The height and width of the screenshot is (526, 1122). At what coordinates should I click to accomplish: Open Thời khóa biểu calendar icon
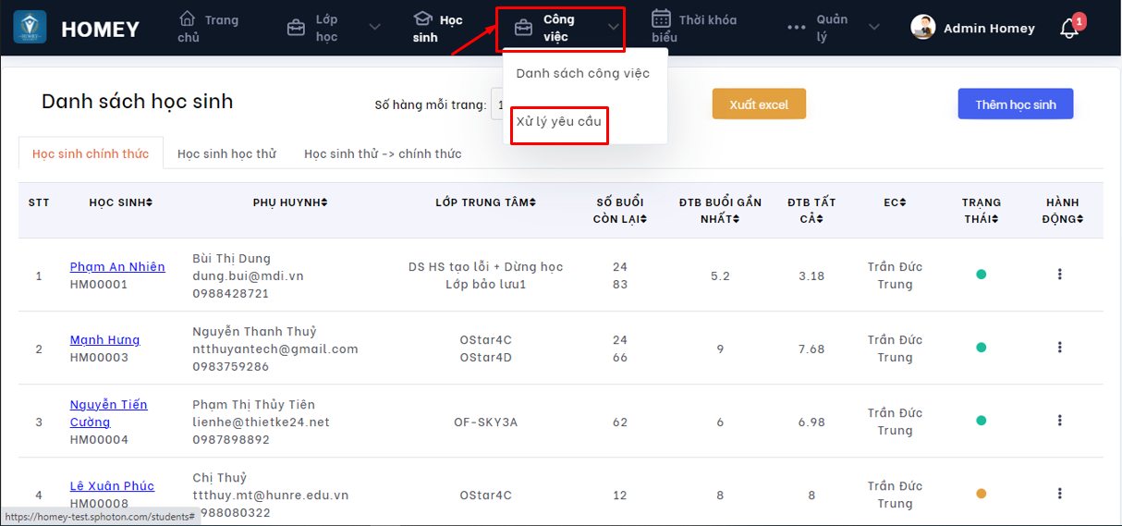coord(661,19)
